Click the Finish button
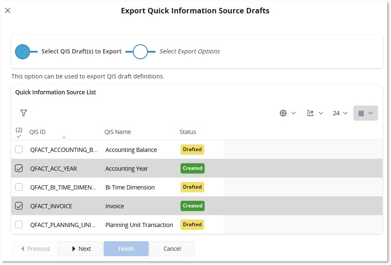The image size is (391, 265). [x=126, y=249]
